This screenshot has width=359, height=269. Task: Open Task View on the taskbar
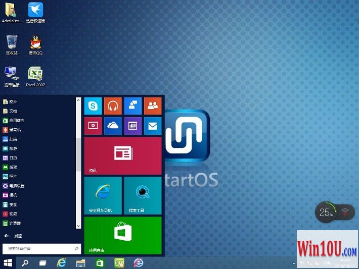42,263
